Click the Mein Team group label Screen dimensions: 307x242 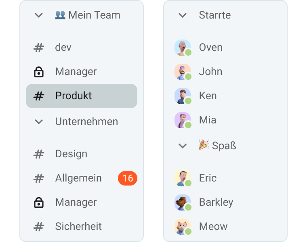click(94, 15)
